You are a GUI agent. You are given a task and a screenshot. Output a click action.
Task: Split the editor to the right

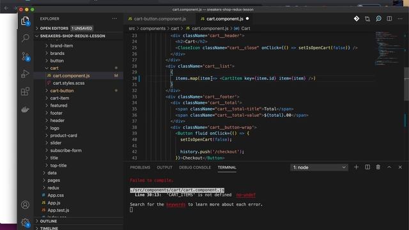tap(389, 19)
